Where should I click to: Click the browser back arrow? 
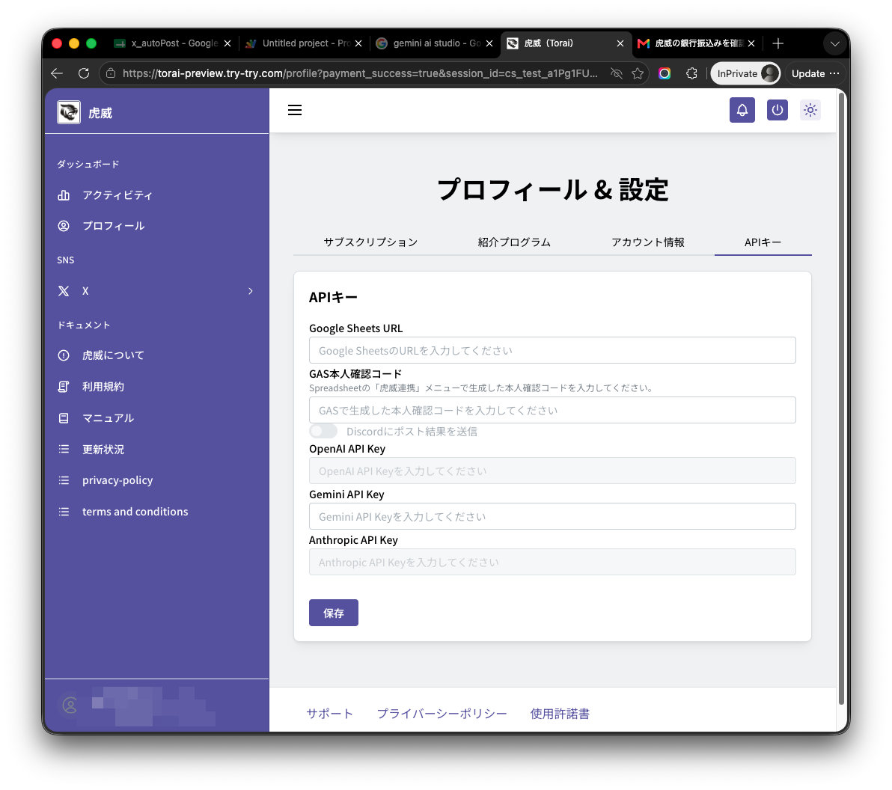[56, 73]
